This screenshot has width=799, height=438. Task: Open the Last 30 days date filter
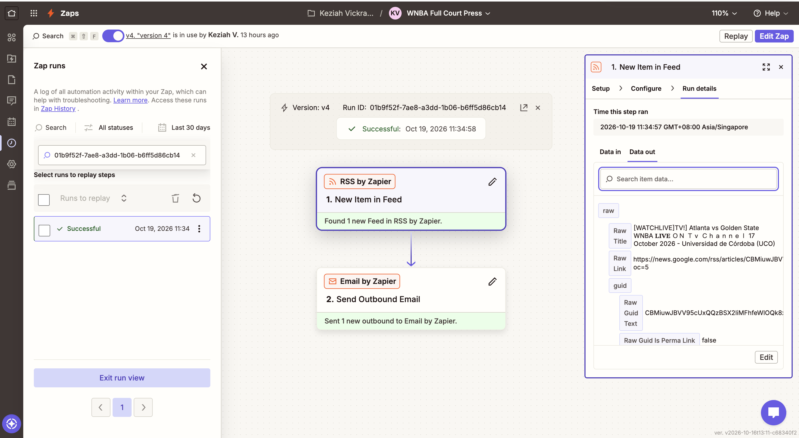184,127
